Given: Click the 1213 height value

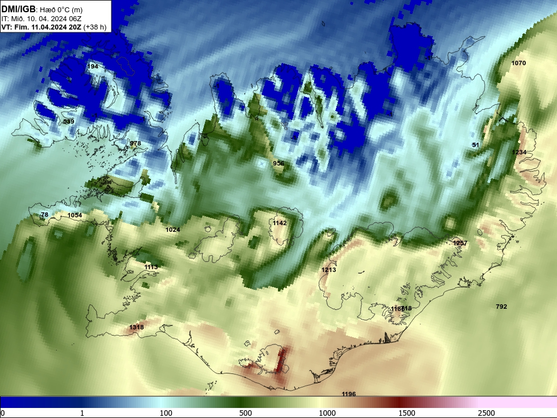Looking at the screenshot, I should tap(329, 270).
